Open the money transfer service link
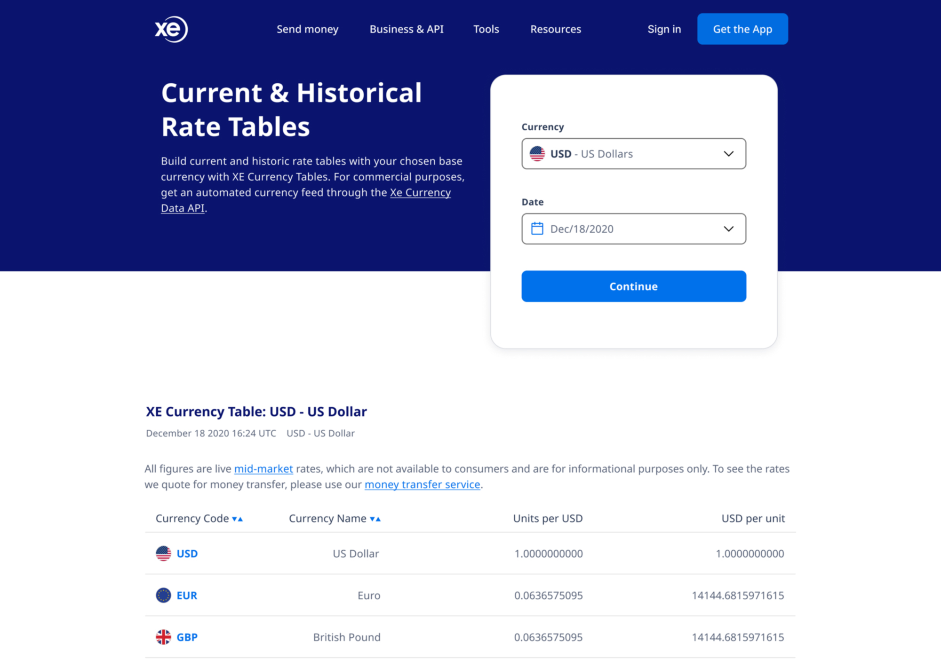Screen dimensions: 941x665 422,484
